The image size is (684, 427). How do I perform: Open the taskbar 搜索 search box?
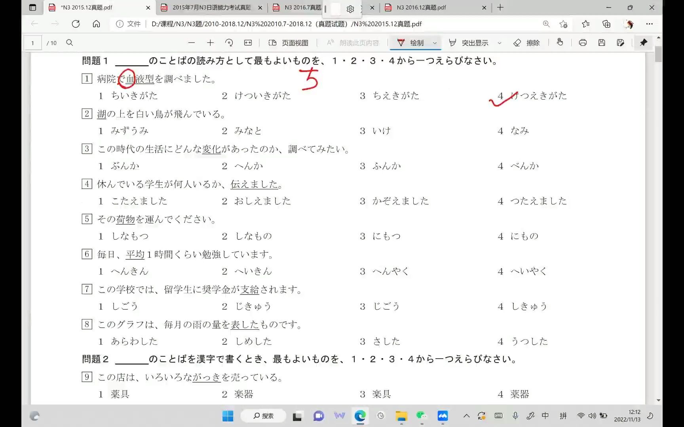coord(264,416)
